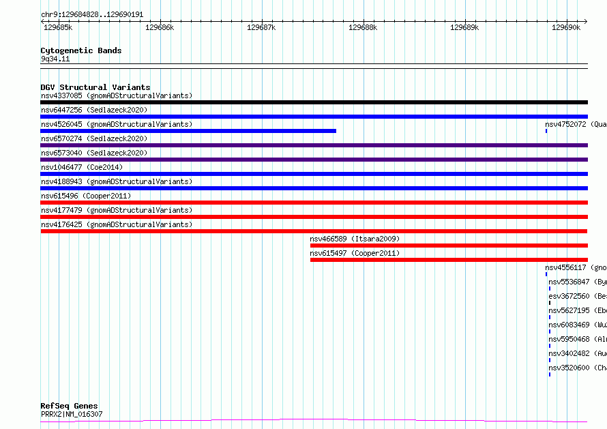This screenshot has height=429, width=607.
Task: Open the PRRX2|NM_016307 gene label
Action: (72, 414)
